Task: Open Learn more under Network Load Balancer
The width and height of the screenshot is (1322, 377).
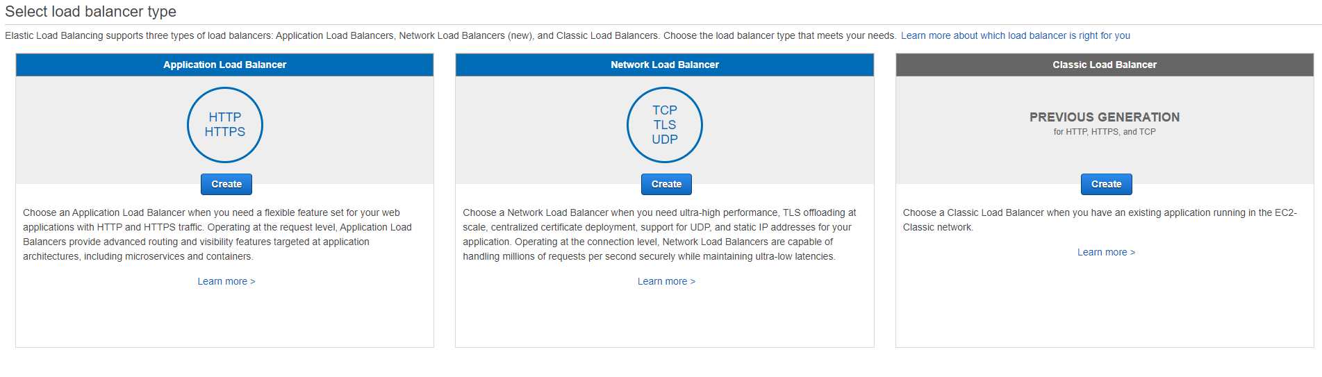Action: pyautogui.click(x=666, y=281)
